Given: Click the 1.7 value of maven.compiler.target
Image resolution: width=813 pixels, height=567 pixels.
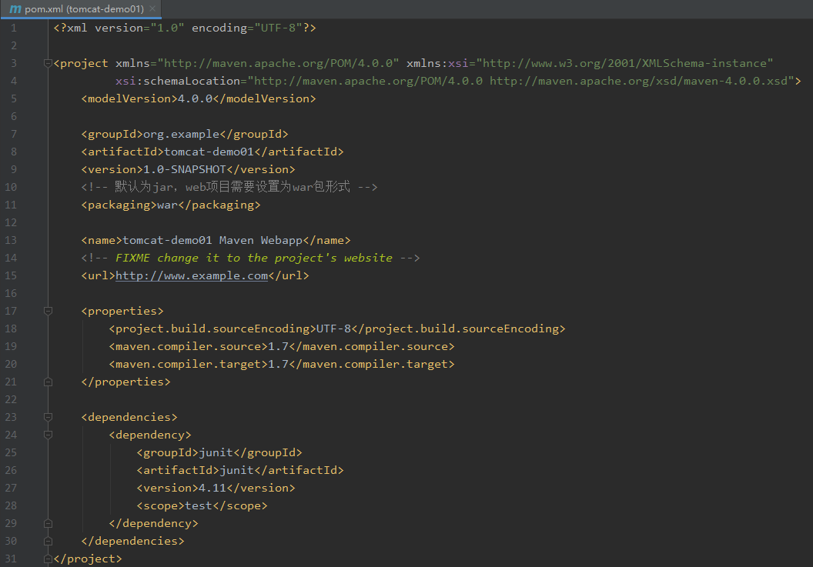Looking at the screenshot, I should (278, 364).
